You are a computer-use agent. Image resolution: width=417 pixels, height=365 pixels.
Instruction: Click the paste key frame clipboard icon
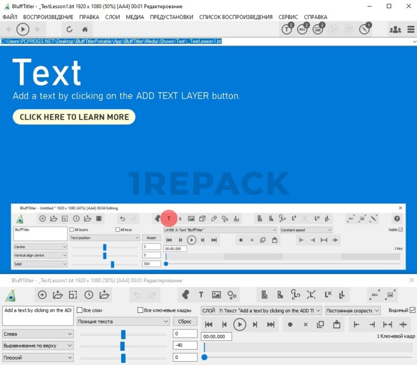point(337,324)
